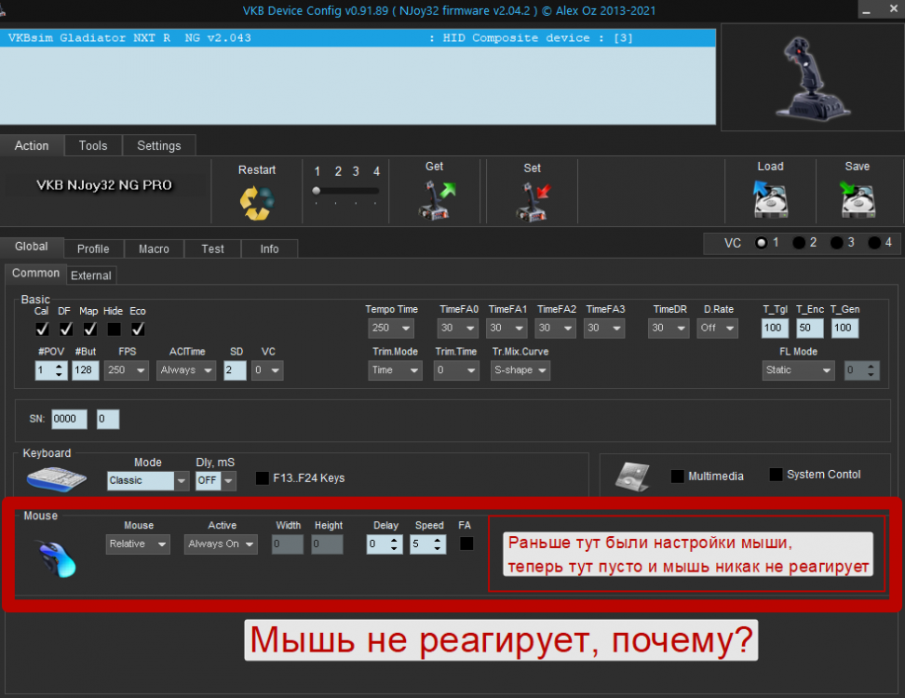Select the VKBsim Gladiator NXT device row
The image size is (905, 698).
(358, 38)
